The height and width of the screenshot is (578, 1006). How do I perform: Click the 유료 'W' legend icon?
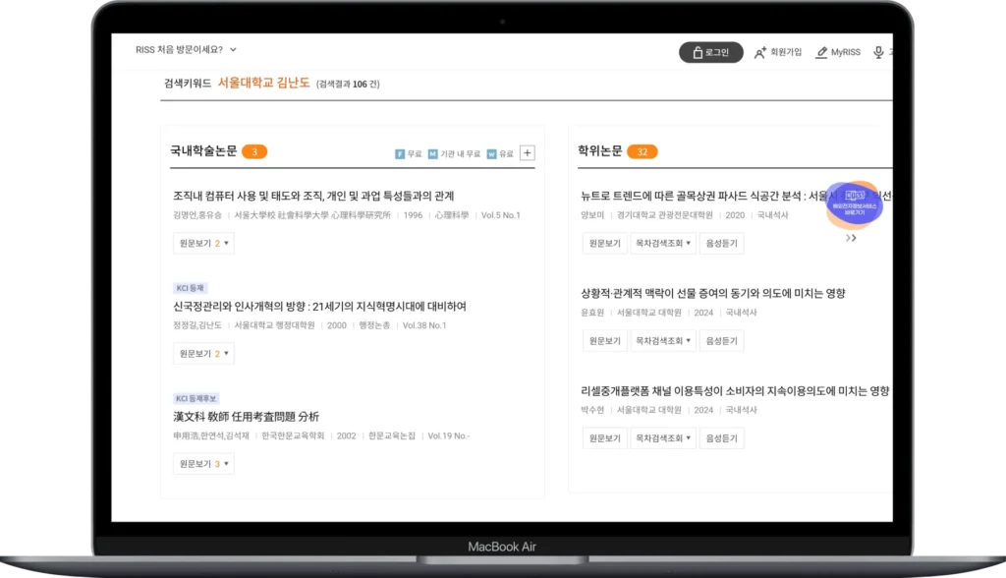[x=491, y=154]
